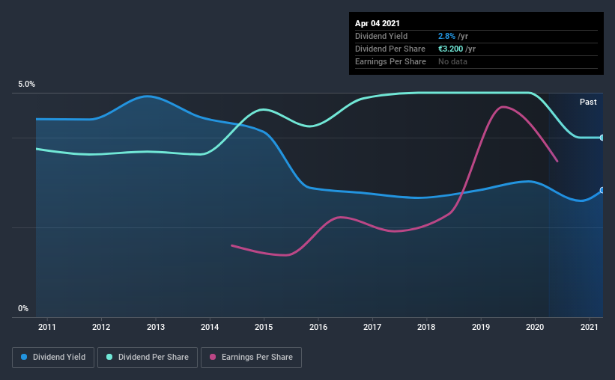
Task: Toggle the Dividend Per Share legend button
Action: [x=148, y=358]
